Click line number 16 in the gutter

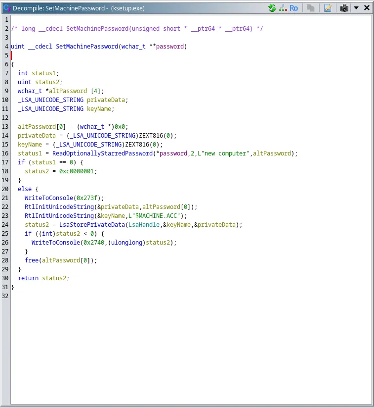[x=5, y=153]
